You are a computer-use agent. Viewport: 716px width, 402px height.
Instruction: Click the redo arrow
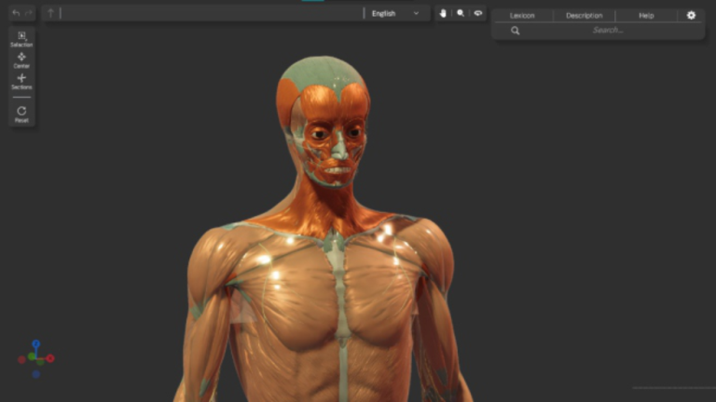point(29,13)
